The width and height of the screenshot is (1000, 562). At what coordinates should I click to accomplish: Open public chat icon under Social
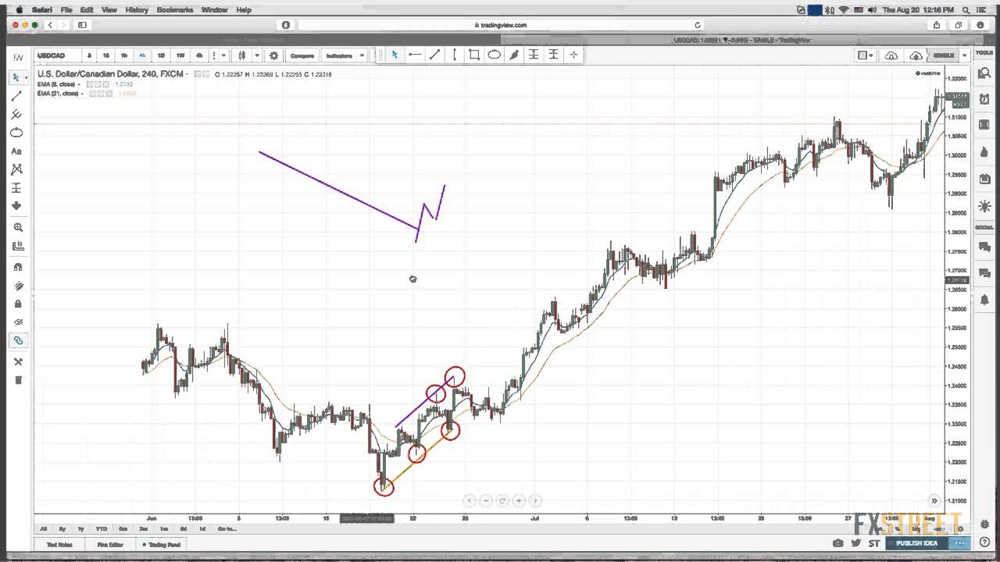pos(984,247)
